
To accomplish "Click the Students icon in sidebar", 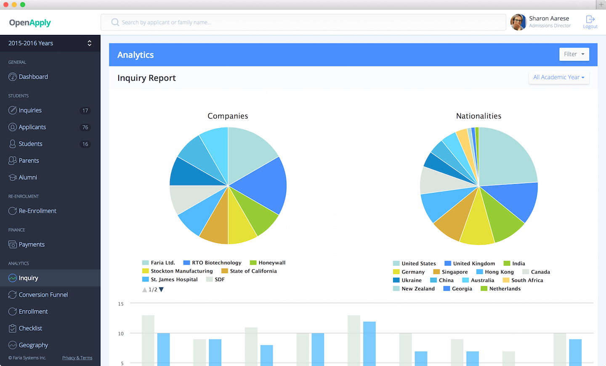I will click(x=13, y=144).
